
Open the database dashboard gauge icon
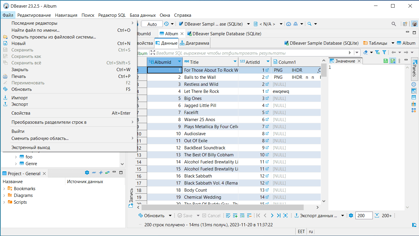click(x=288, y=24)
